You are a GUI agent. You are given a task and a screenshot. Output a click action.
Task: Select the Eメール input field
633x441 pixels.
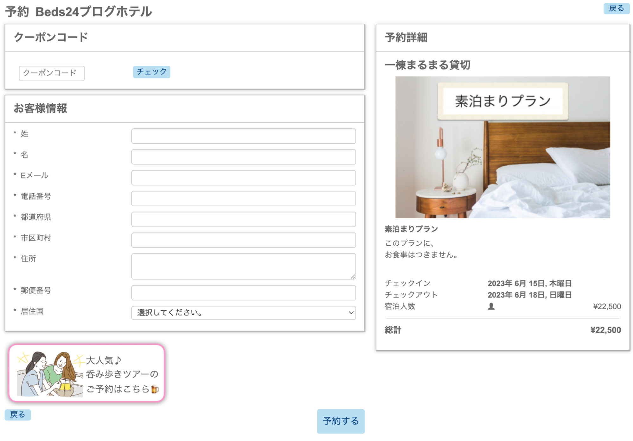243,178
